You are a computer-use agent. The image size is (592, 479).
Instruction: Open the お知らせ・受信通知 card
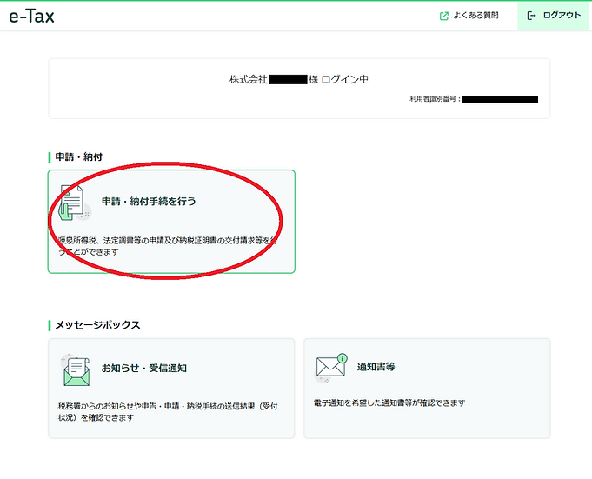coord(171,389)
